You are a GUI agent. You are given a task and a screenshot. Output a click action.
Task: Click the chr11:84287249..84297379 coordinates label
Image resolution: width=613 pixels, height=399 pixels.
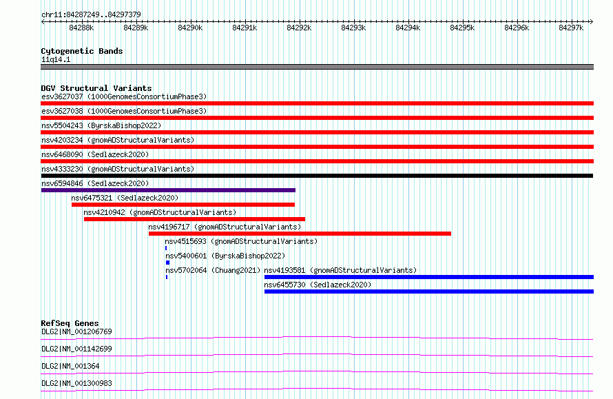91,14
